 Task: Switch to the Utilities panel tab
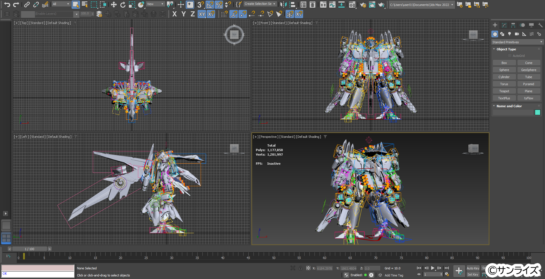coord(540,25)
